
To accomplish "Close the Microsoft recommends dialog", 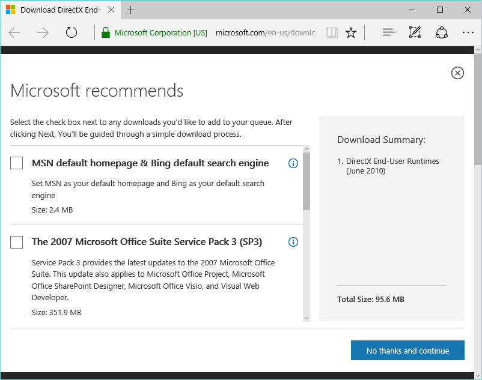I will 457,73.
